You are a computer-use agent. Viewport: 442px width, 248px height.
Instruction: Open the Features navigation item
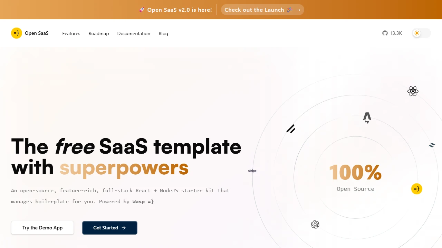pos(71,33)
